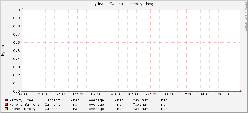This screenshot has width=248, height=113.
Task: Click the Memory Buffers Maximum -nan value
Action: (163, 105)
